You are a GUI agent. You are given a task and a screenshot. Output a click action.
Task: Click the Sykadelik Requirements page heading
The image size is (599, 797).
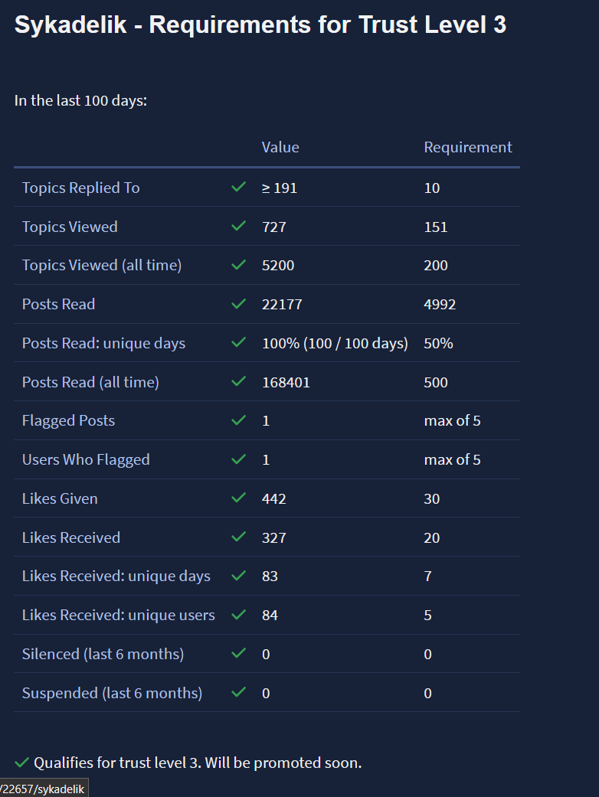tap(260, 24)
